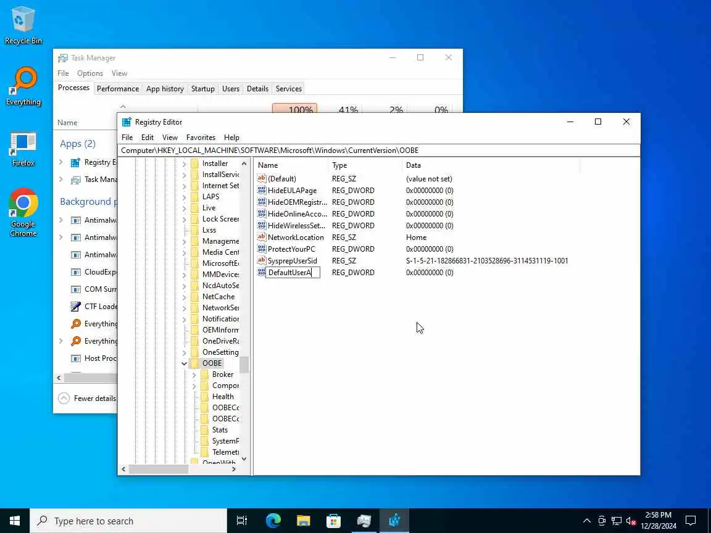
Task: Switch to Task Manager Details tab
Action: click(257, 89)
